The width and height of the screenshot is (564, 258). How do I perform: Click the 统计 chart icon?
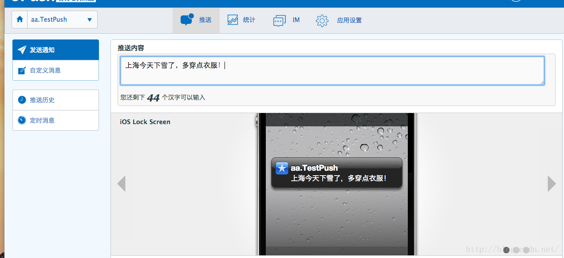[233, 20]
